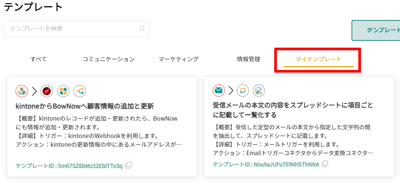400x194 pixels.
Task: Click the broken image icon on the email card
Action: point(259,90)
